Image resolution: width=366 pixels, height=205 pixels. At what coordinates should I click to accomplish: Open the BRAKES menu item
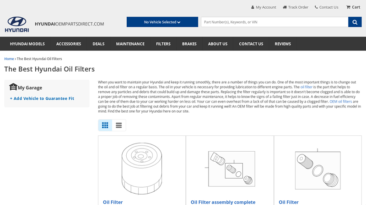click(x=189, y=44)
